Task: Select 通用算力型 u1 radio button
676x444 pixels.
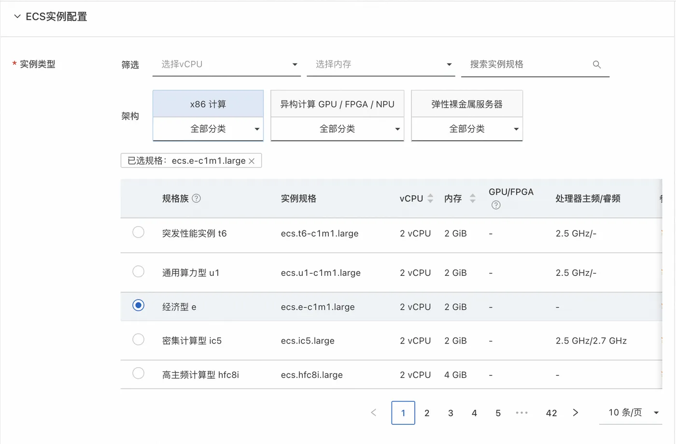Action: [139, 272]
